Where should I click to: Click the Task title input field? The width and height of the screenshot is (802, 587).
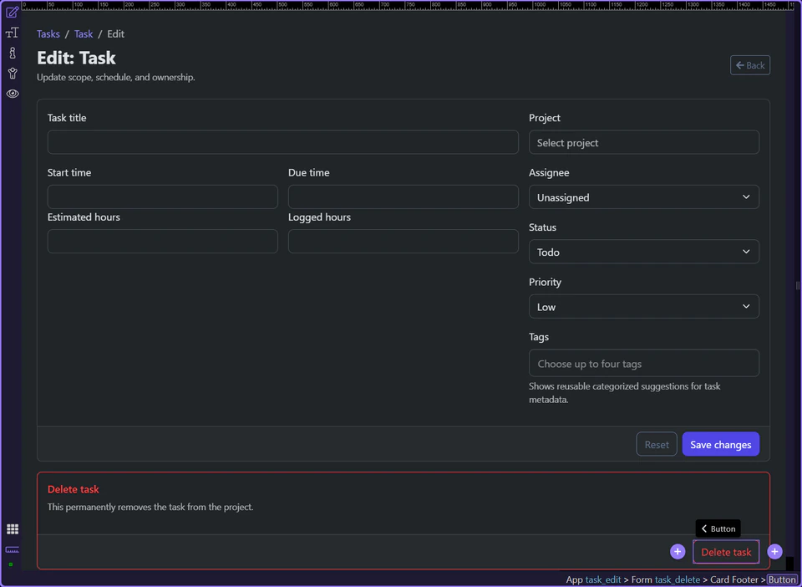coord(282,142)
